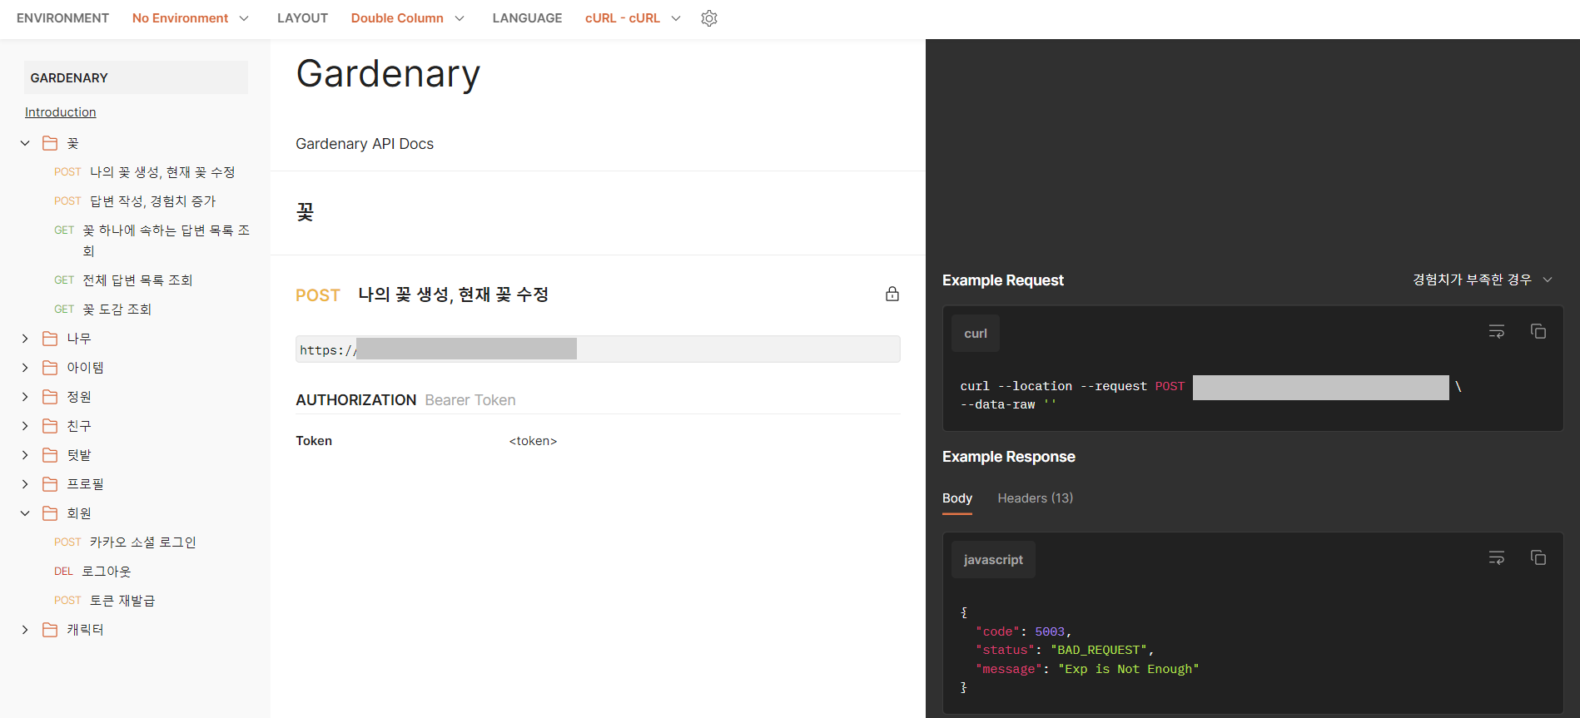Expand the 나무 folder chevron
Screen dimensions: 1580x718
point(25,339)
